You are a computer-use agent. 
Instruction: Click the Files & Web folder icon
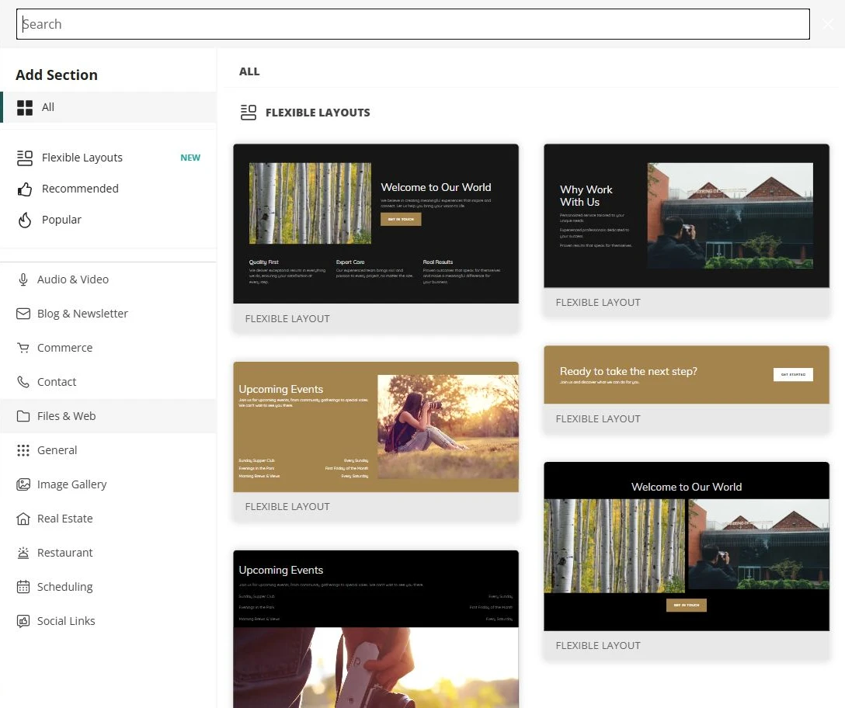[23, 416]
